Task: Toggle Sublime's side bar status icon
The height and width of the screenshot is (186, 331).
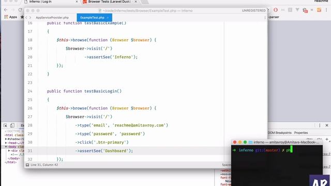Action: 27,165
